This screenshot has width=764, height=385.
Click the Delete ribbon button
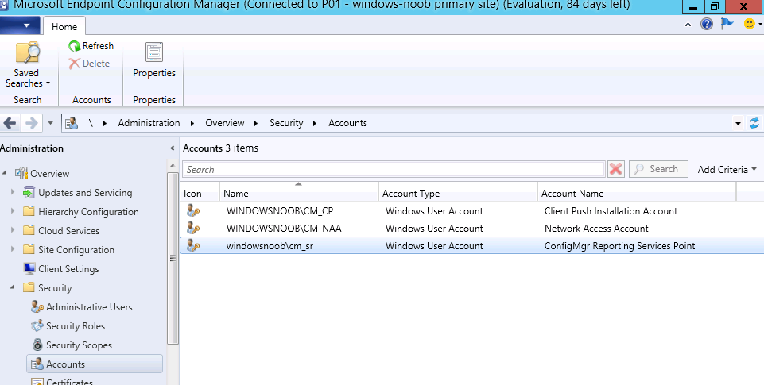tap(89, 64)
